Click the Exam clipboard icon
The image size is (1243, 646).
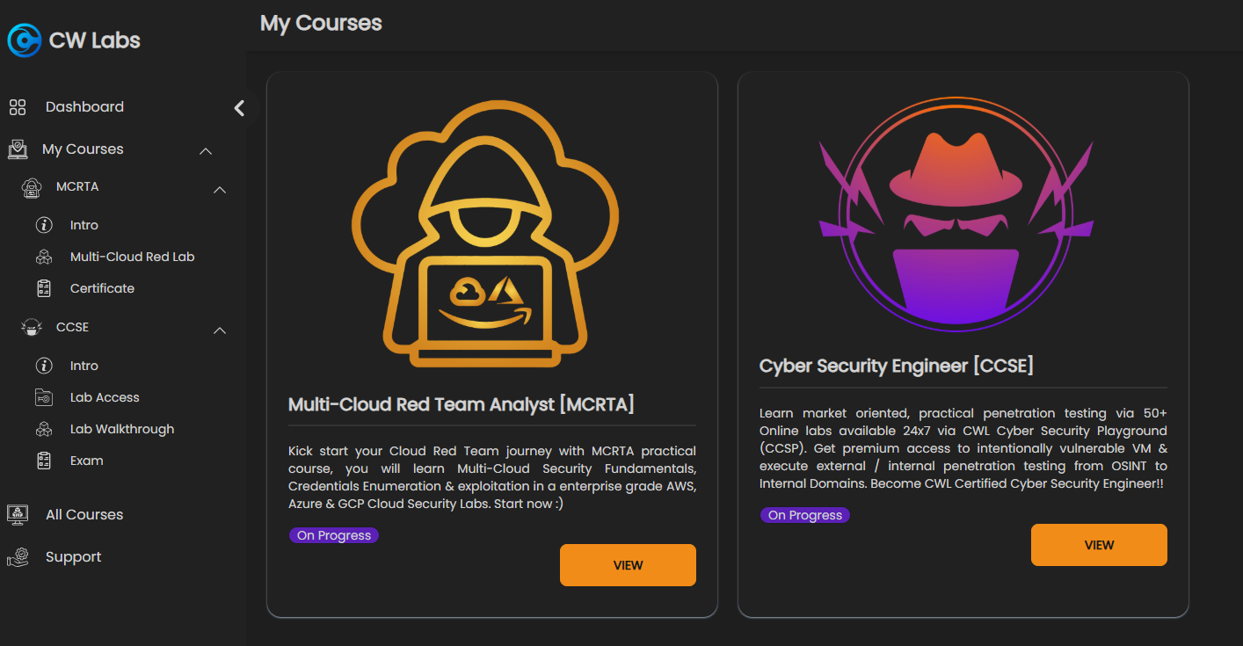click(x=44, y=461)
